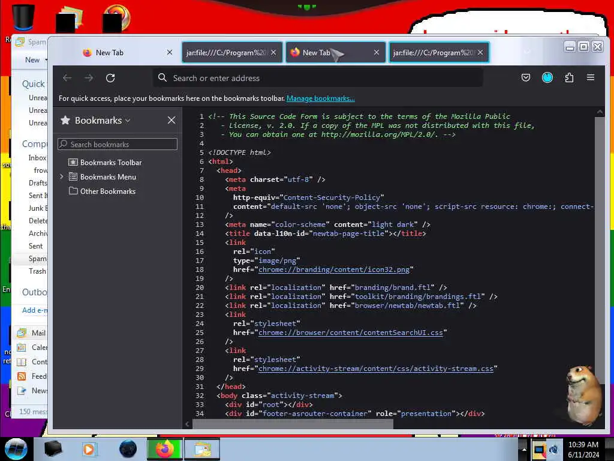Screen dimensions: 614x461
Task: Open the Extensions puzzle-piece icon
Action: click(569, 77)
